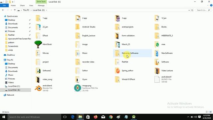The height and width of the screenshot is (120, 213).
Task: Open the address bar history dropdown
Action: (x=189, y=10)
